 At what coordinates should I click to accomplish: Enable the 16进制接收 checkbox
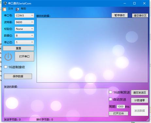(6, 67)
